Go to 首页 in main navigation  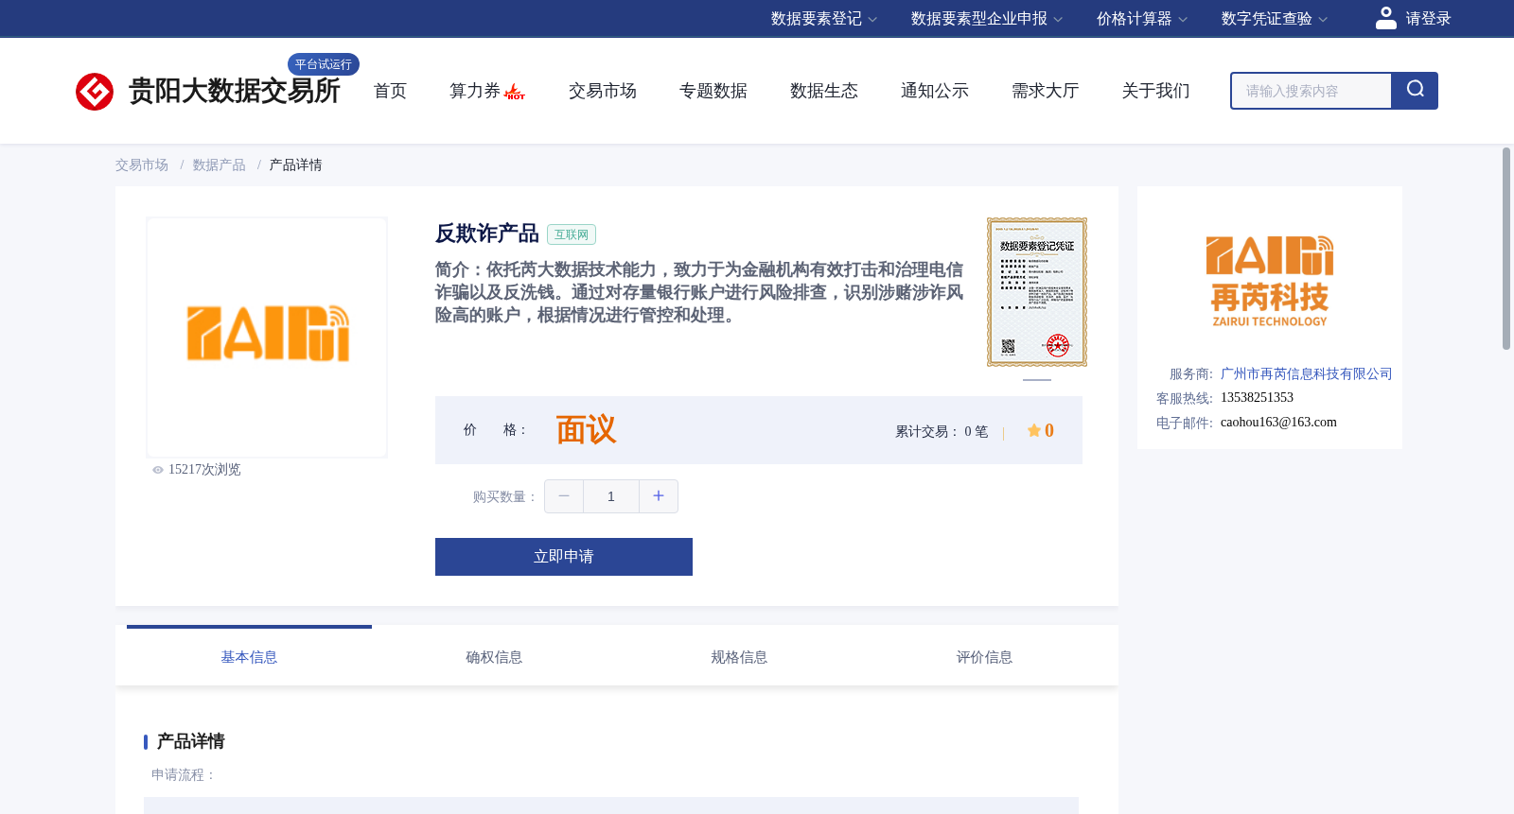(390, 91)
